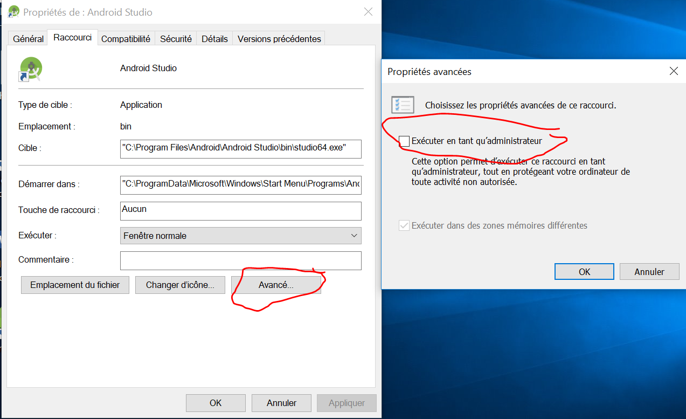The image size is (686, 419).
Task: Click Annuler in Propriétés avancées dialog
Action: (x=649, y=272)
